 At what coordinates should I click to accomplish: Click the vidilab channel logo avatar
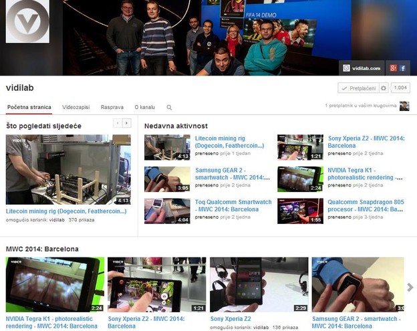point(27,21)
